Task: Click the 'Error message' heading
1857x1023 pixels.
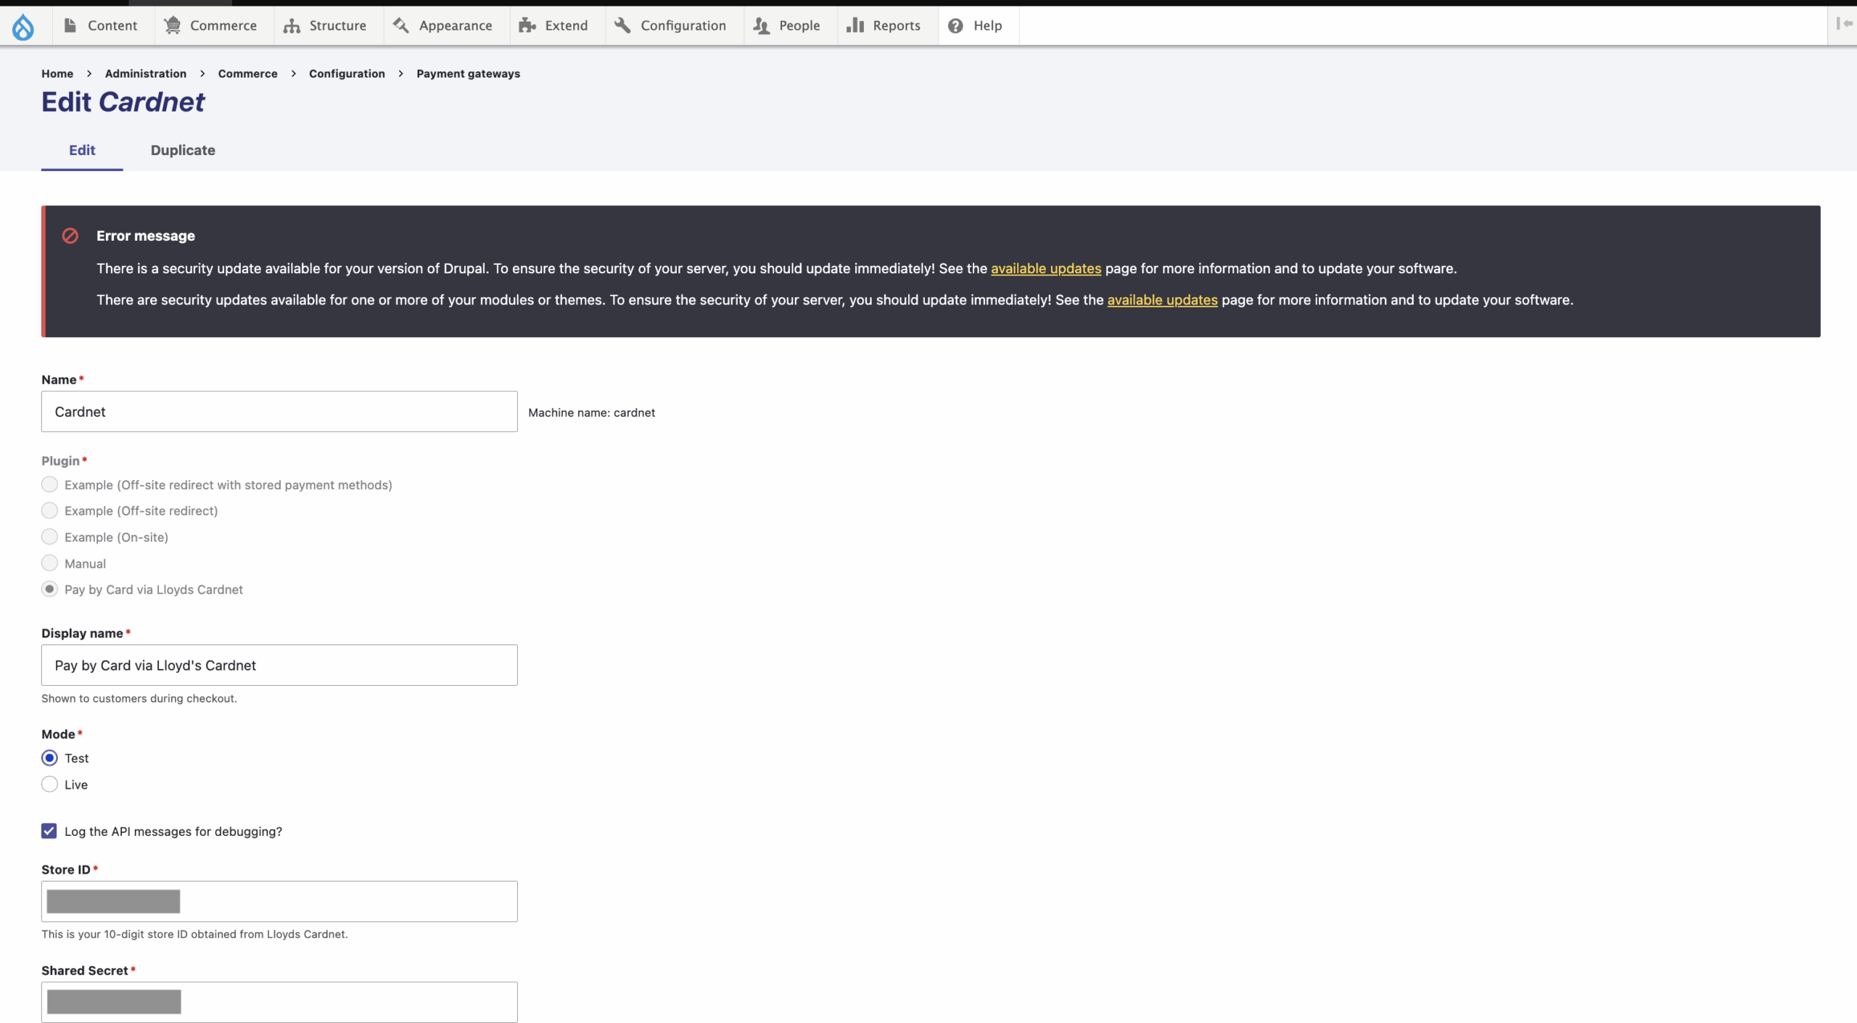Action: tap(146, 236)
